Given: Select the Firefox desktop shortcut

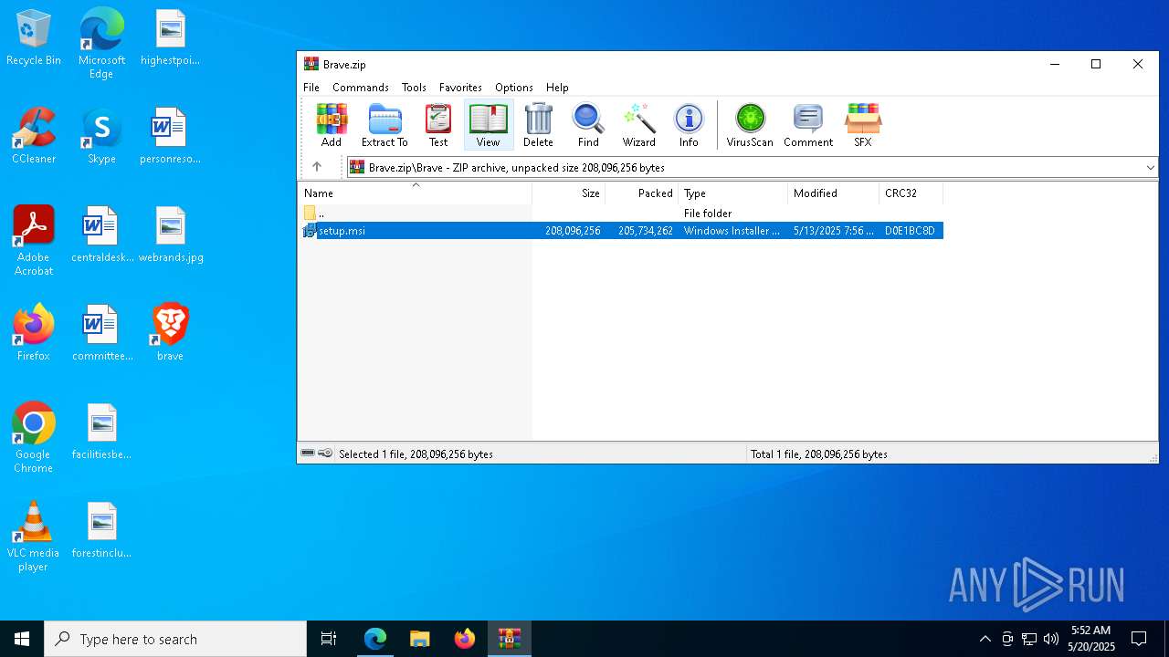Looking at the screenshot, I should point(34,333).
